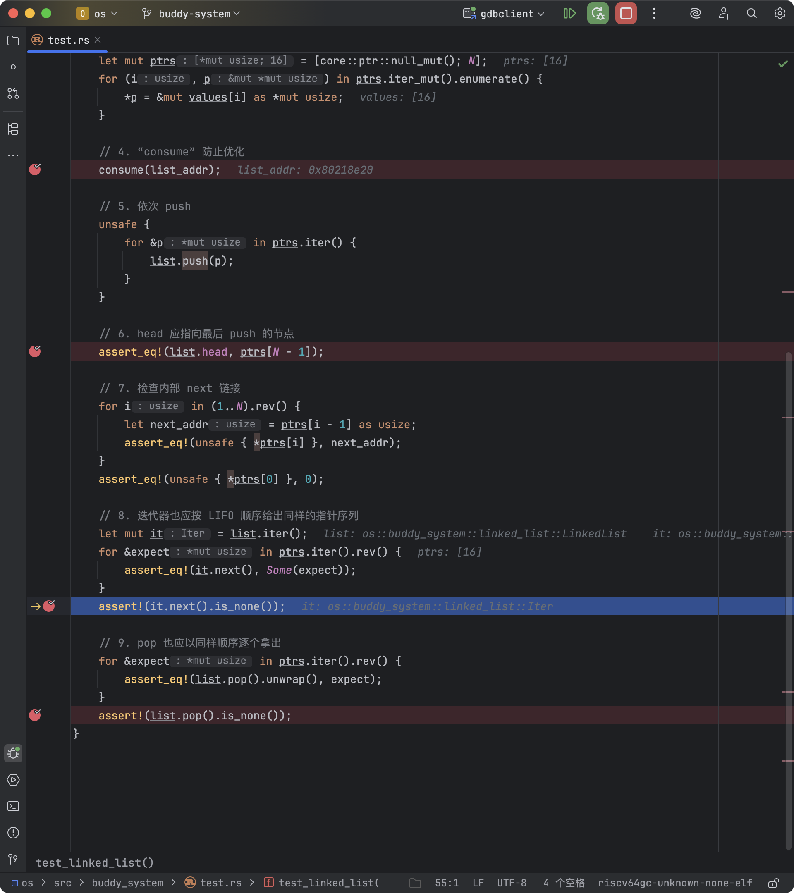Open Search Everywhere magnifier
The width and height of the screenshot is (794, 893).
click(x=752, y=14)
